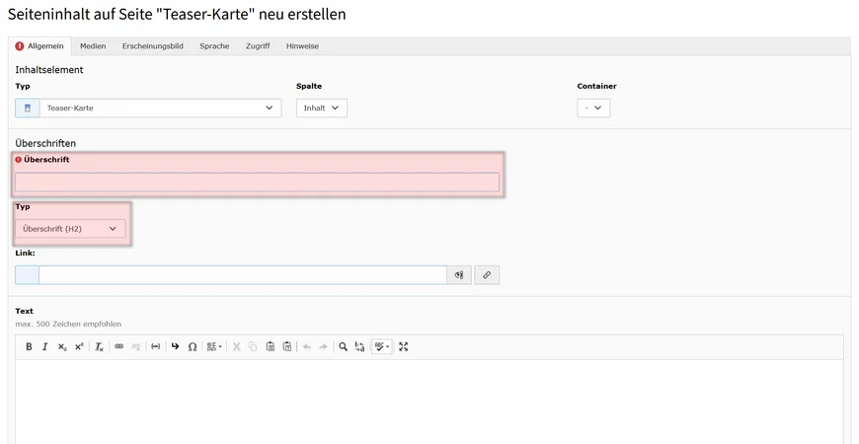Insert a link using the chain icon
The width and height of the screenshot is (859, 444).
[x=118, y=346]
